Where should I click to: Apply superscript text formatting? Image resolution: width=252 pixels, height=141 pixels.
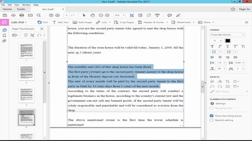click(235, 46)
